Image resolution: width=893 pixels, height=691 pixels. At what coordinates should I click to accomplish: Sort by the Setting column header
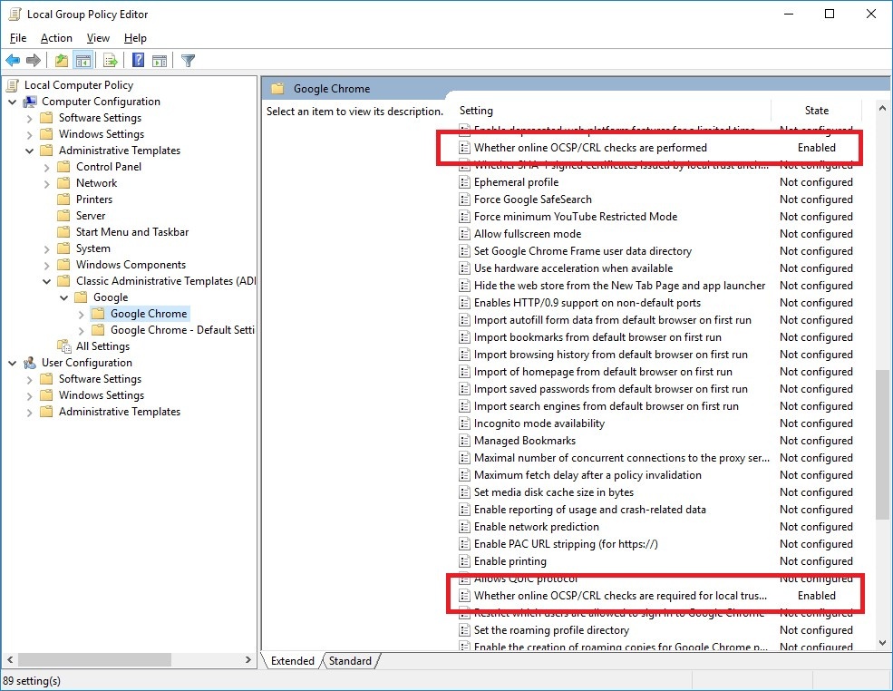click(x=614, y=111)
